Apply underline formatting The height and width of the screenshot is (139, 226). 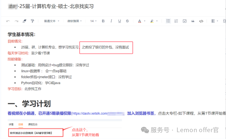pos(119,21)
